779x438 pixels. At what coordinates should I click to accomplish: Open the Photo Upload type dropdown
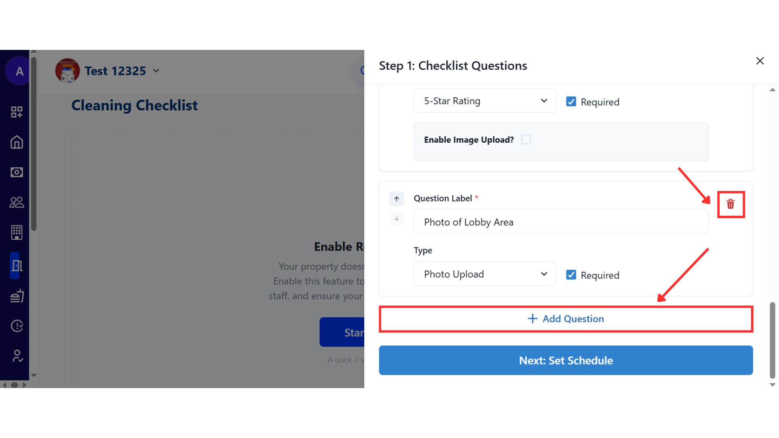485,274
